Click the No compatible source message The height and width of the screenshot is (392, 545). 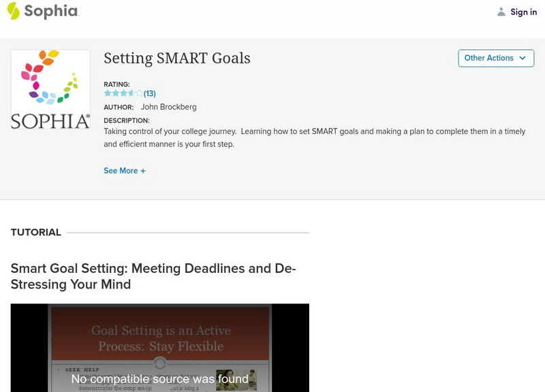159,377
